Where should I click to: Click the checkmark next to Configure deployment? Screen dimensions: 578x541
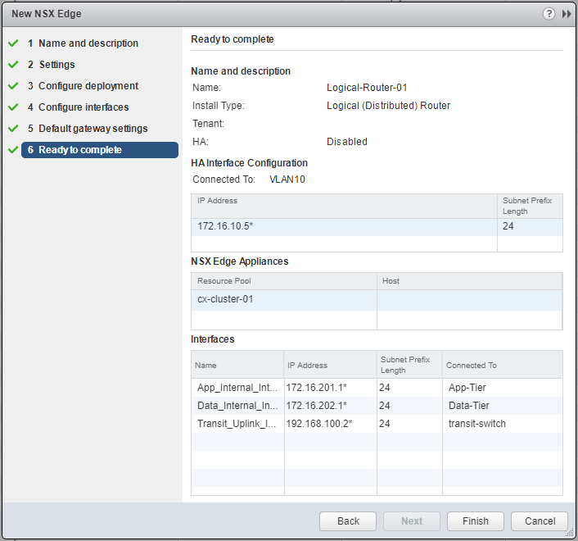click(12, 86)
